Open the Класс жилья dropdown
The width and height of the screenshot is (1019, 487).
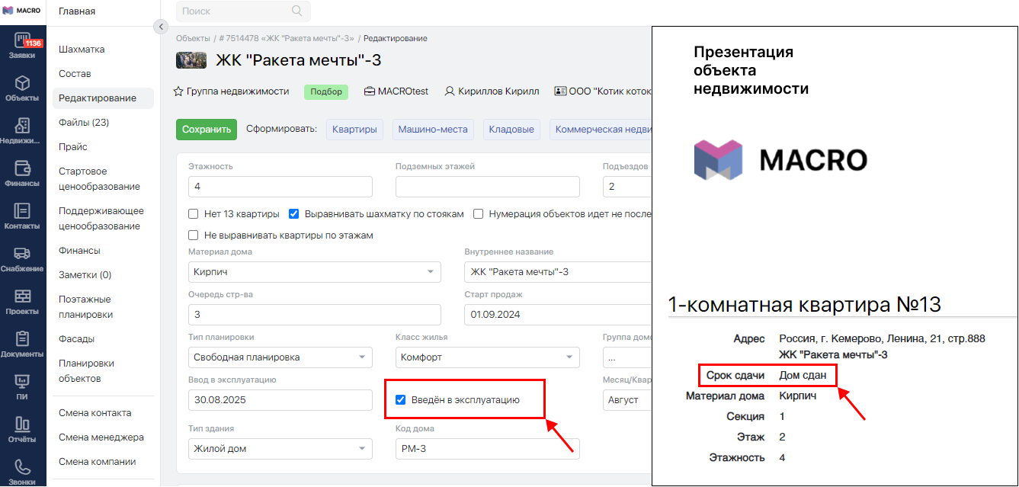(487, 357)
